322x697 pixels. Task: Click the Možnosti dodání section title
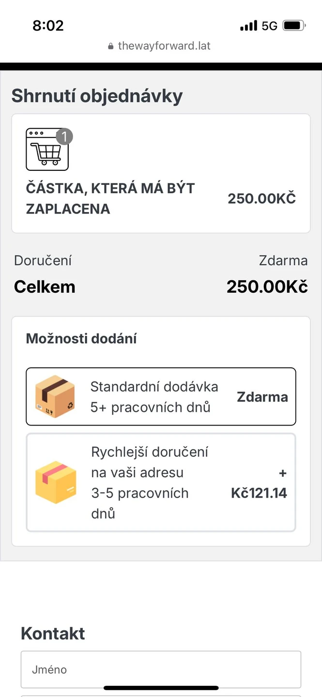click(81, 338)
